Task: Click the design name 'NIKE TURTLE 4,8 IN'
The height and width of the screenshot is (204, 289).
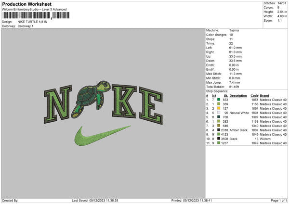Action: tap(32, 22)
